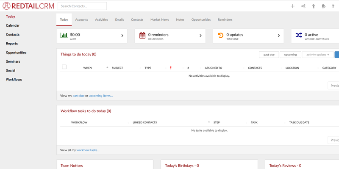Screen dimensions: 339x169
Task: Follow the upcoming items link
Action: point(101,96)
